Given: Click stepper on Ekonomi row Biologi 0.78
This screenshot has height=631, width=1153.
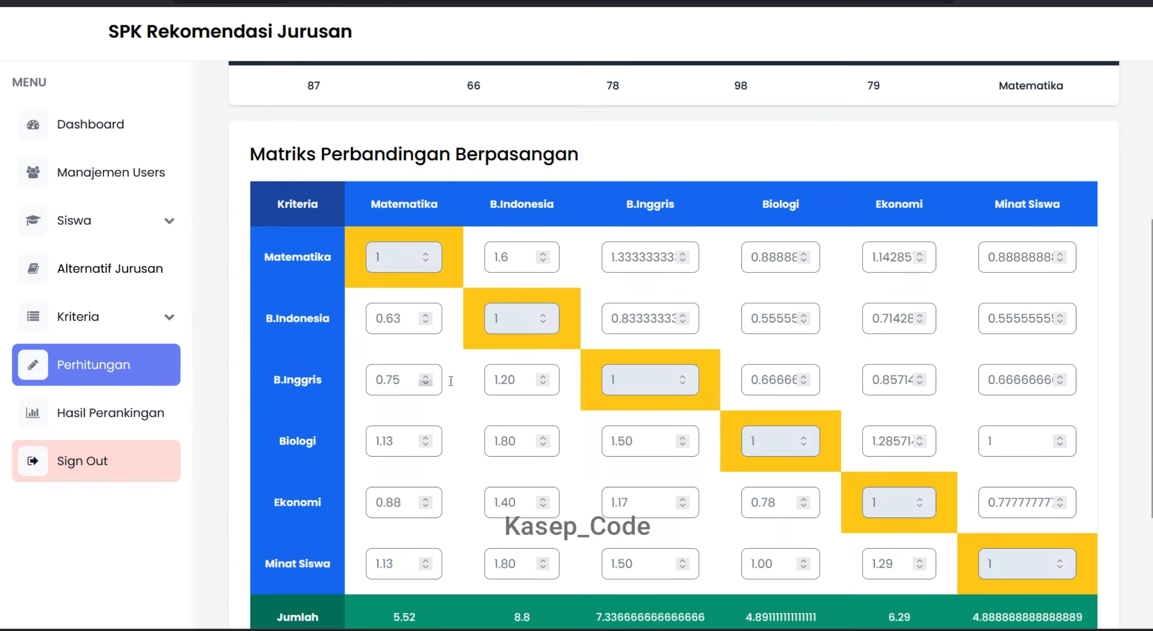Looking at the screenshot, I should point(804,502).
